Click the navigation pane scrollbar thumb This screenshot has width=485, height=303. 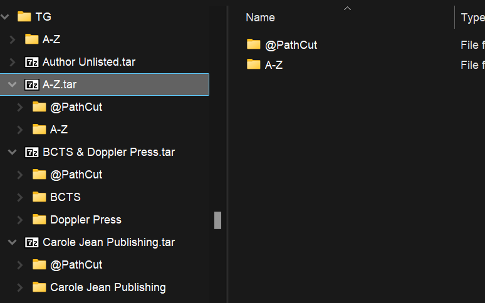click(218, 220)
